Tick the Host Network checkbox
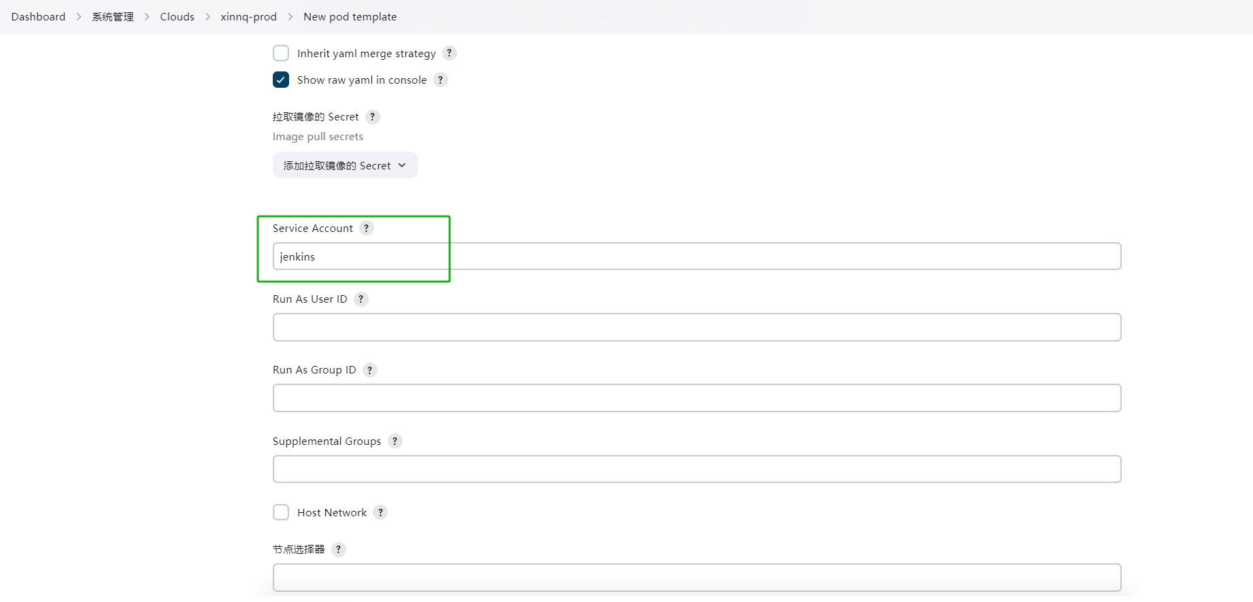 [x=281, y=512]
